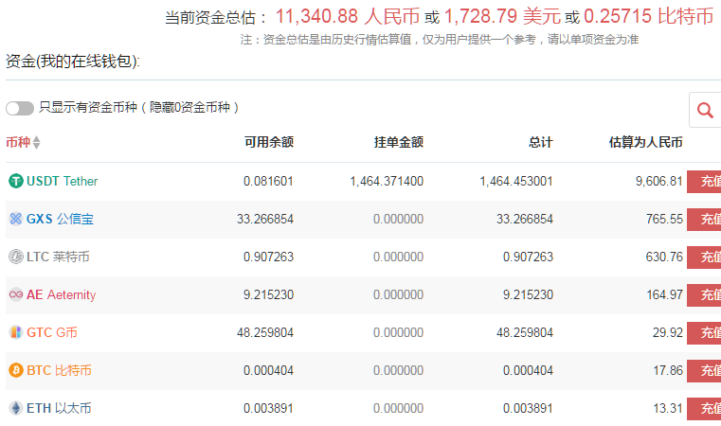Click the deposit button for AE
Viewport: 721px width, 426px height.
point(704,294)
